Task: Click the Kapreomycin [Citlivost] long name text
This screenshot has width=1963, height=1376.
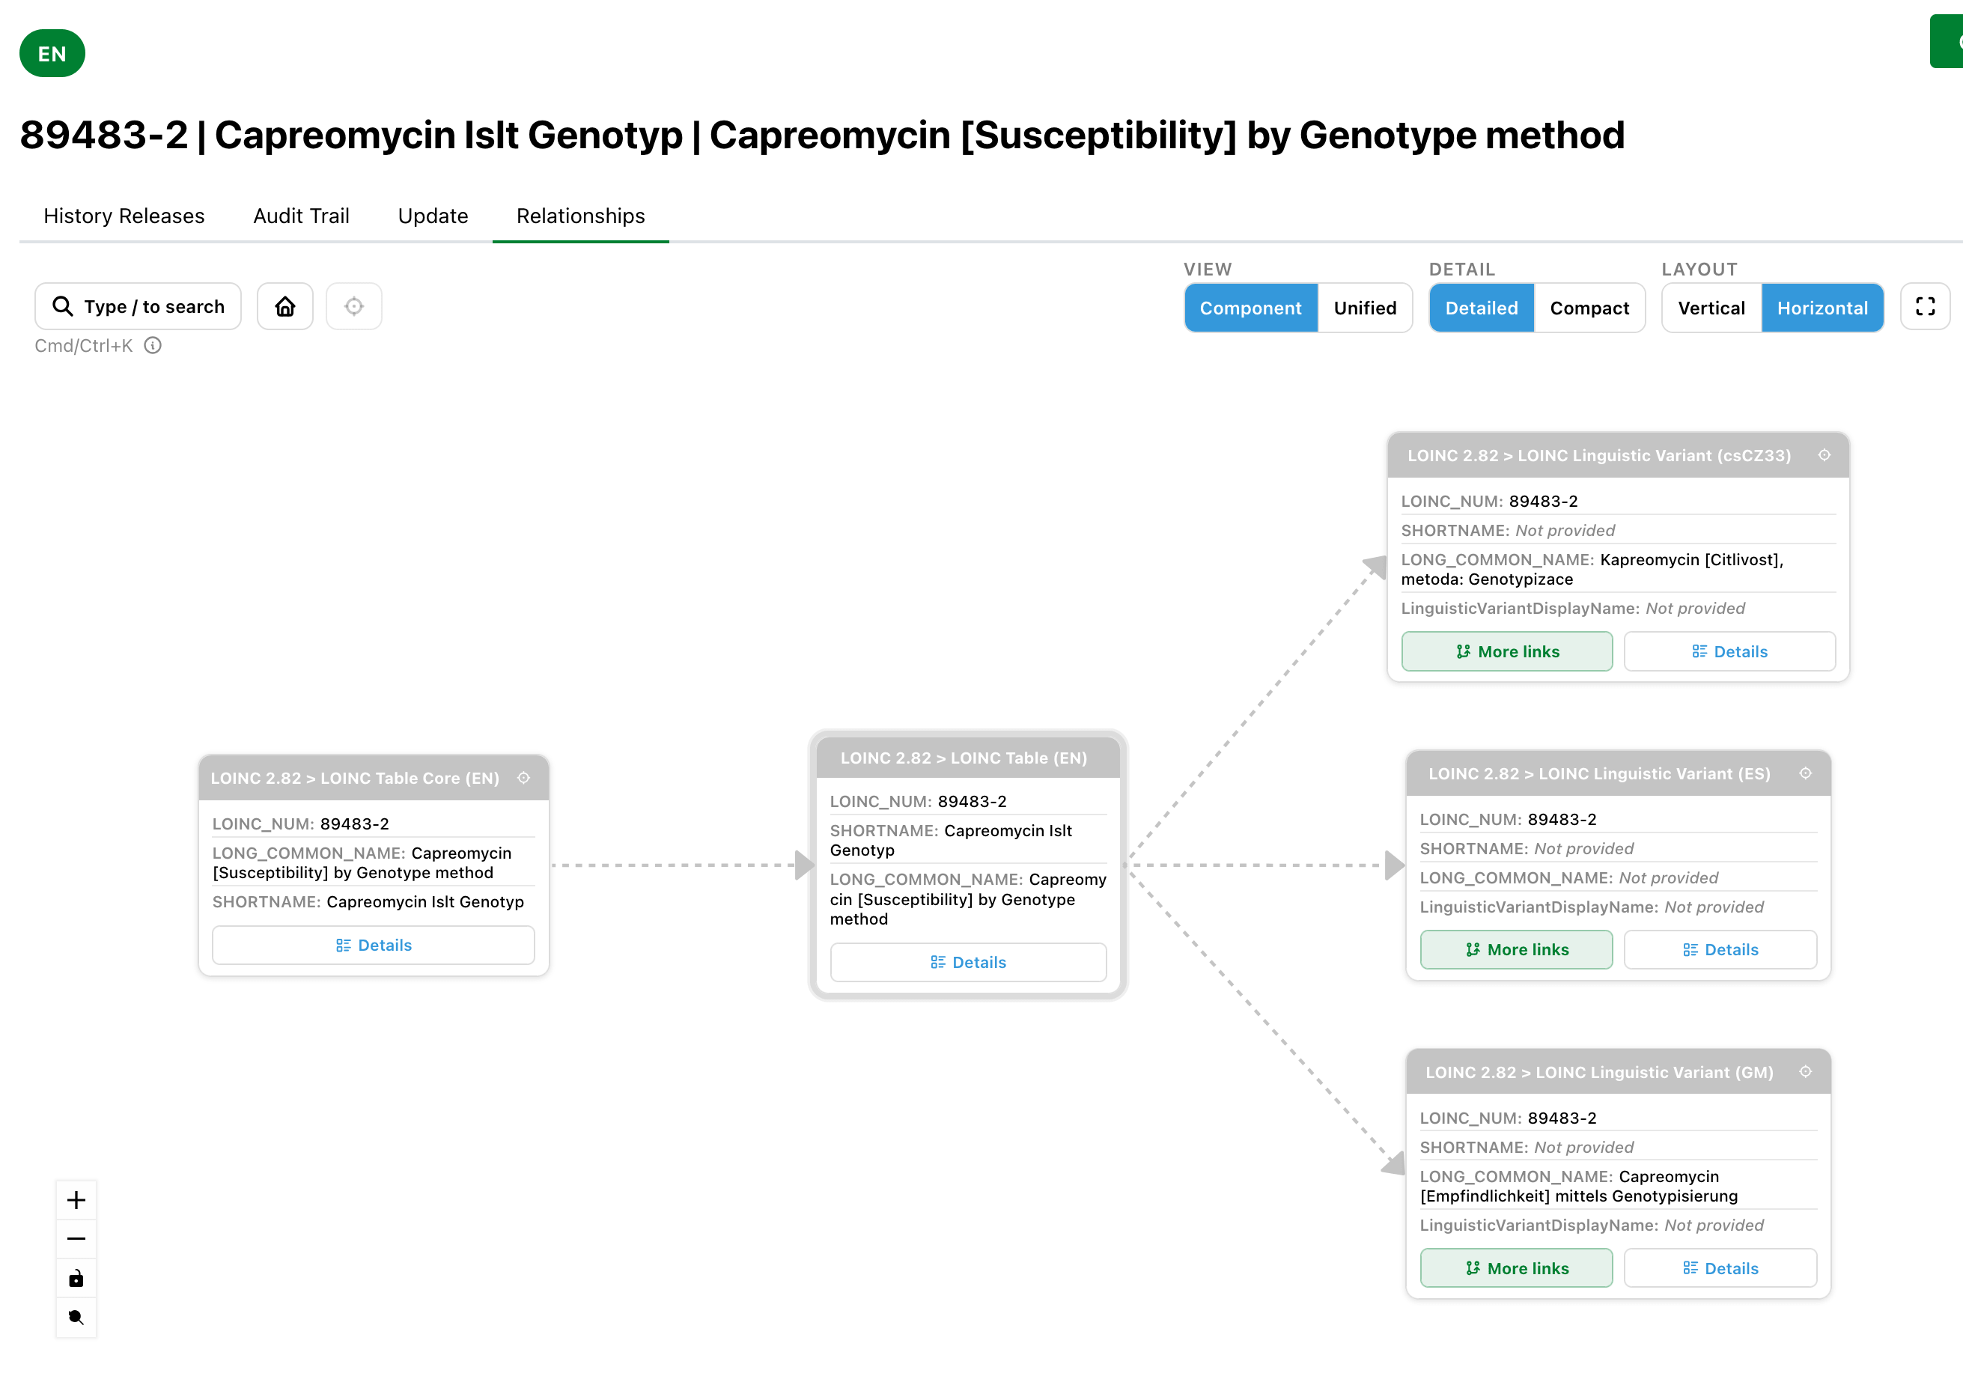Action: tap(1592, 569)
